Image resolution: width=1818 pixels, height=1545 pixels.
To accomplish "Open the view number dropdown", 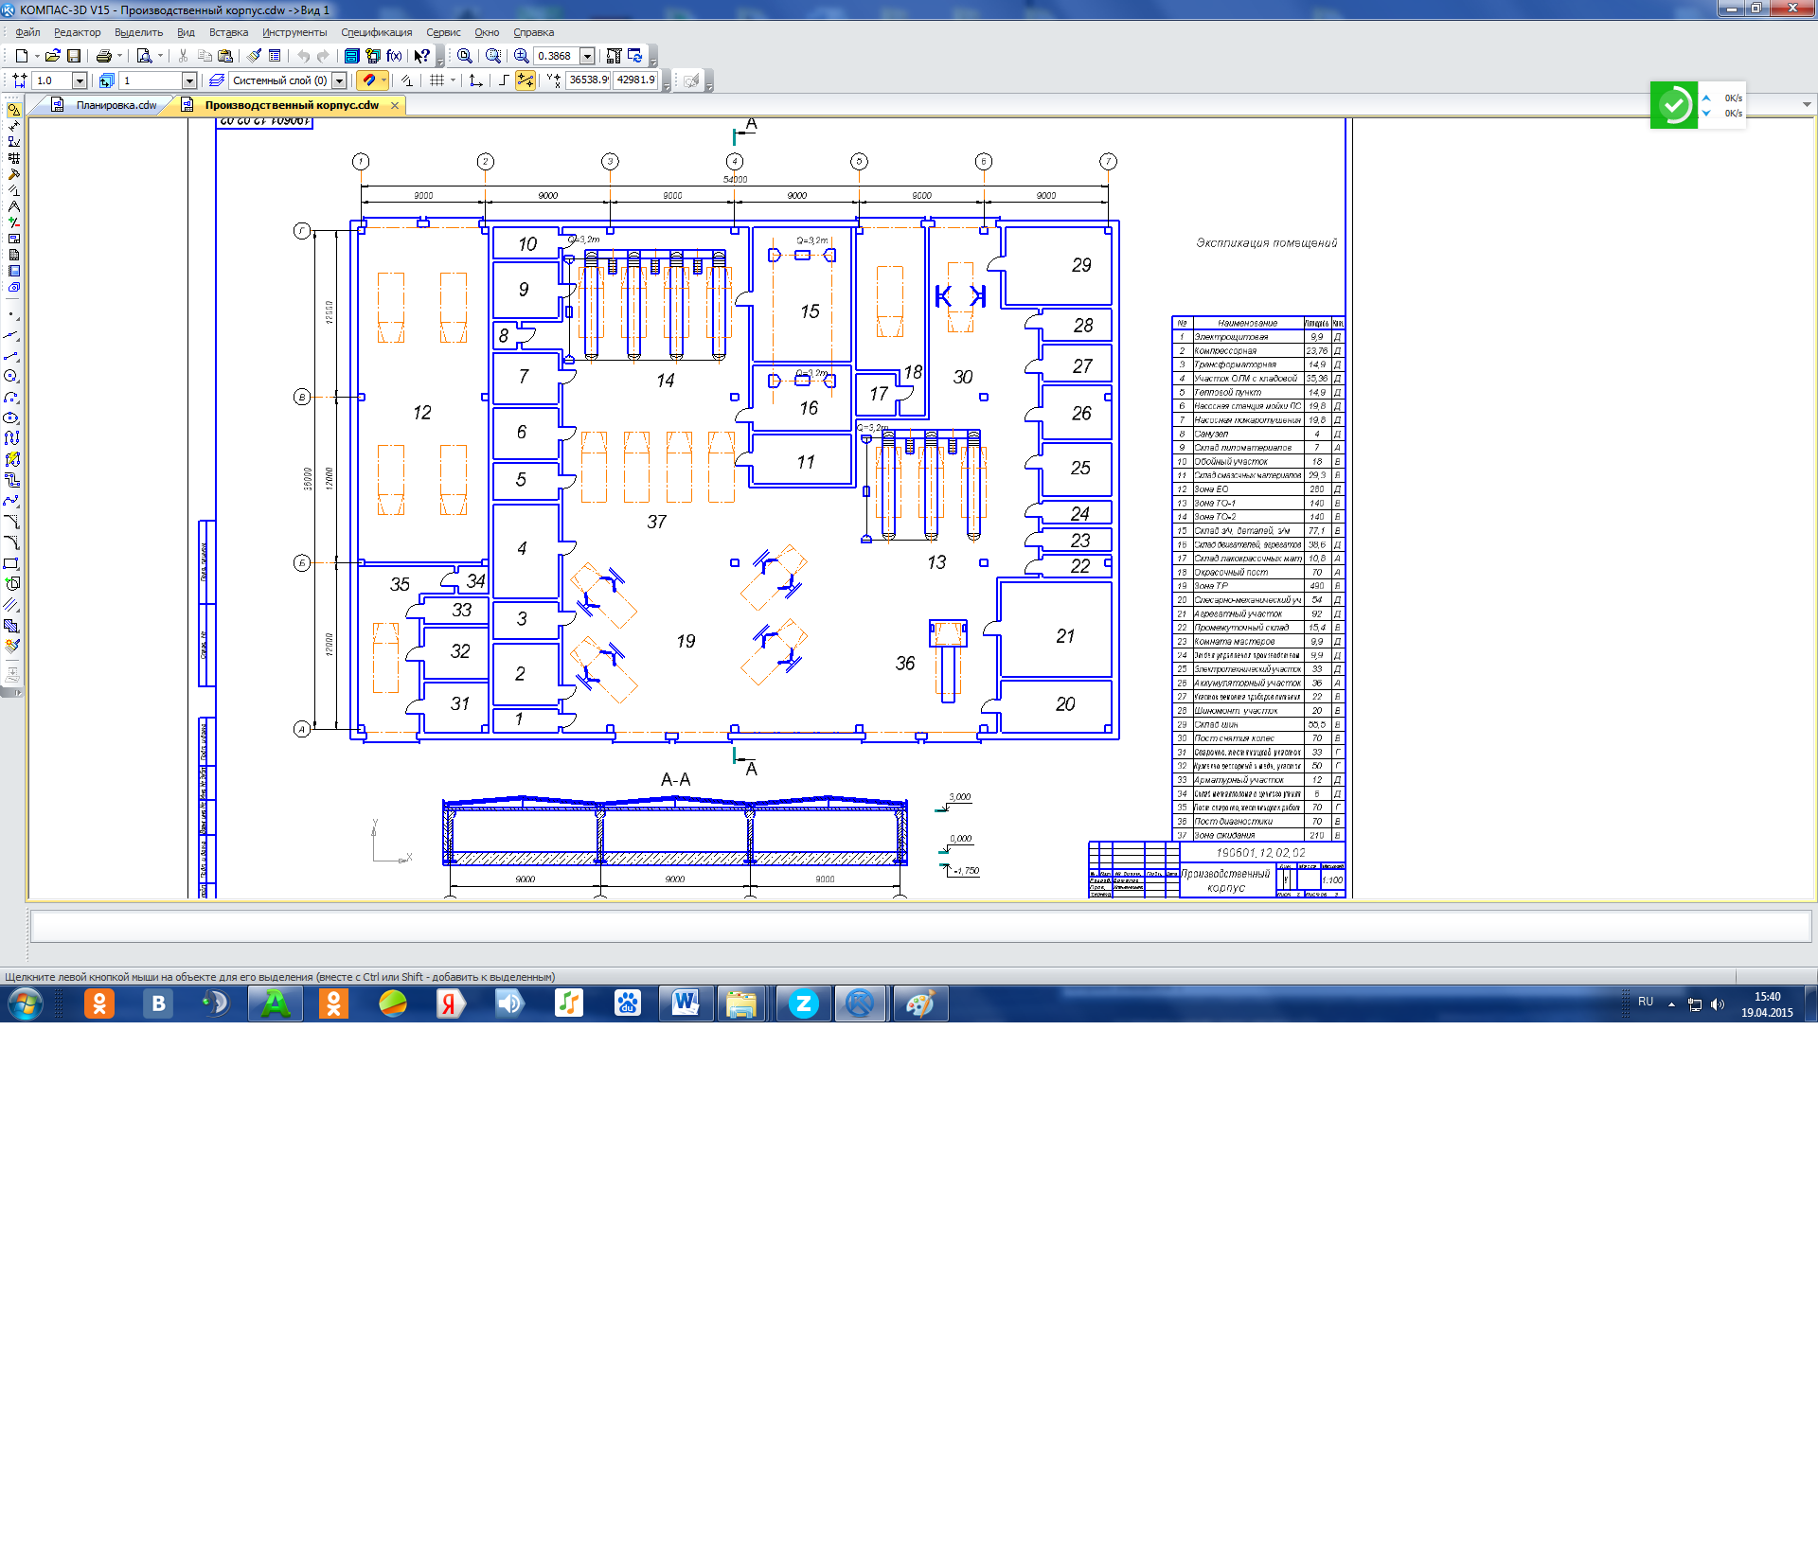I will (189, 80).
